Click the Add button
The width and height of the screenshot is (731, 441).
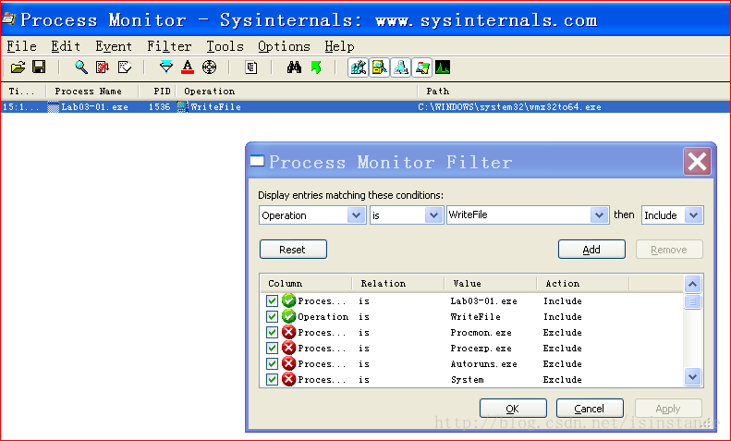pyautogui.click(x=591, y=250)
